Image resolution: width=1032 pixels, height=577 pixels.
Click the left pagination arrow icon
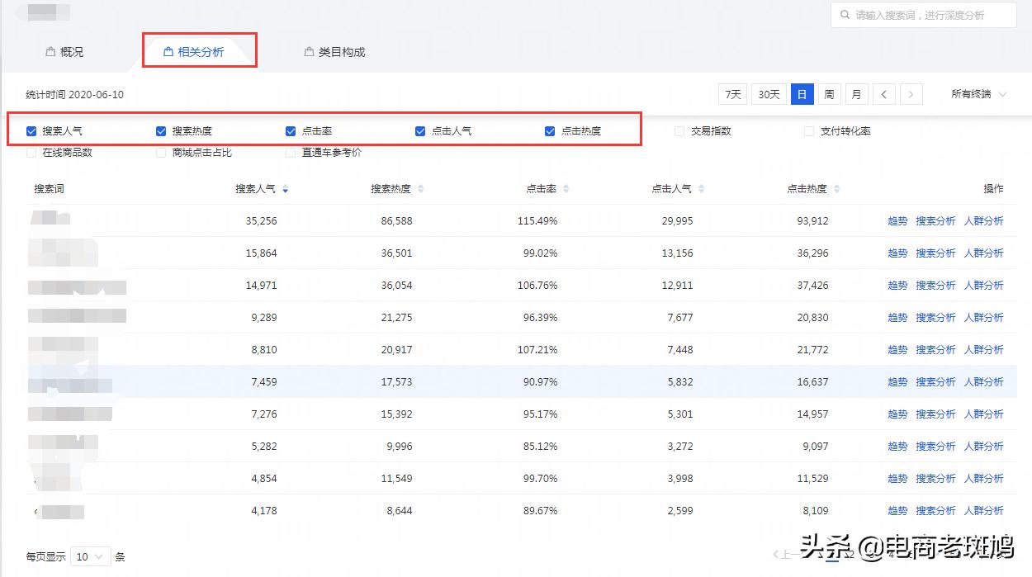[883, 94]
